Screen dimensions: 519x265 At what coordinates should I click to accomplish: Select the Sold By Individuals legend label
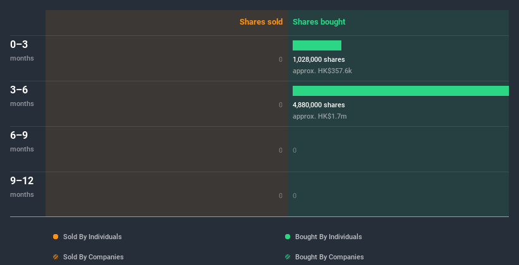pyautogui.click(x=92, y=237)
